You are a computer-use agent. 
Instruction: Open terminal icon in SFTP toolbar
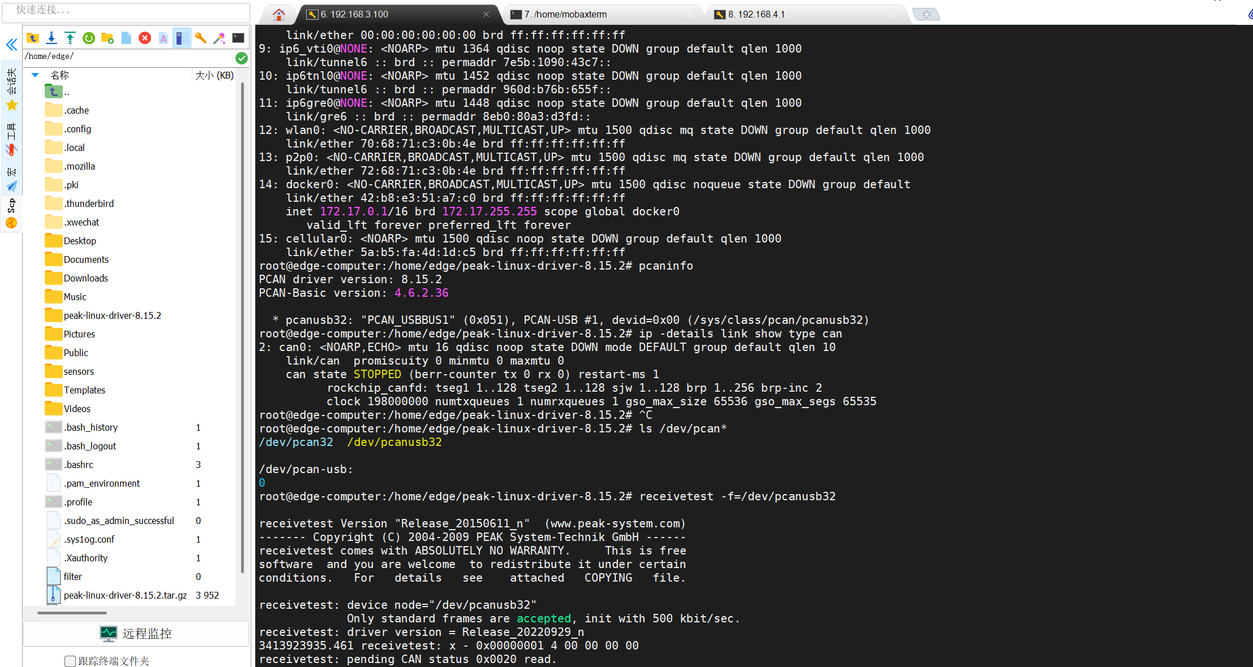238,38
